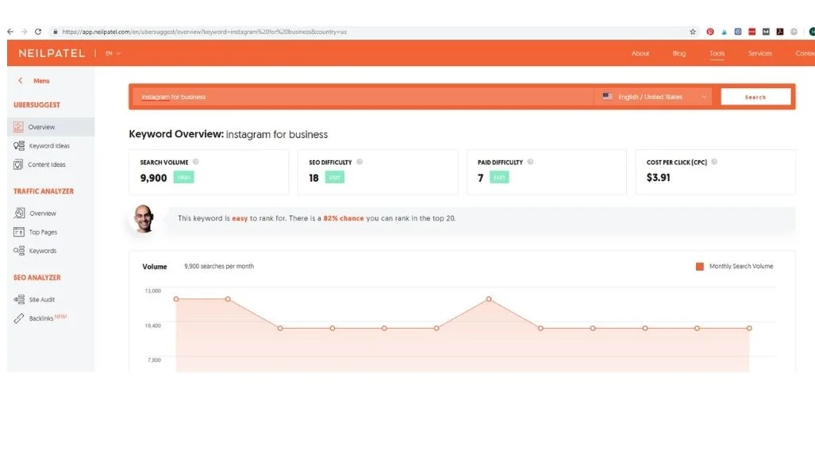Click TRAFFIC ANALYZER section heading
Image resolution: width=815 pixels, height=458 pixels.
pyautogui.click(x=44, y=191)
